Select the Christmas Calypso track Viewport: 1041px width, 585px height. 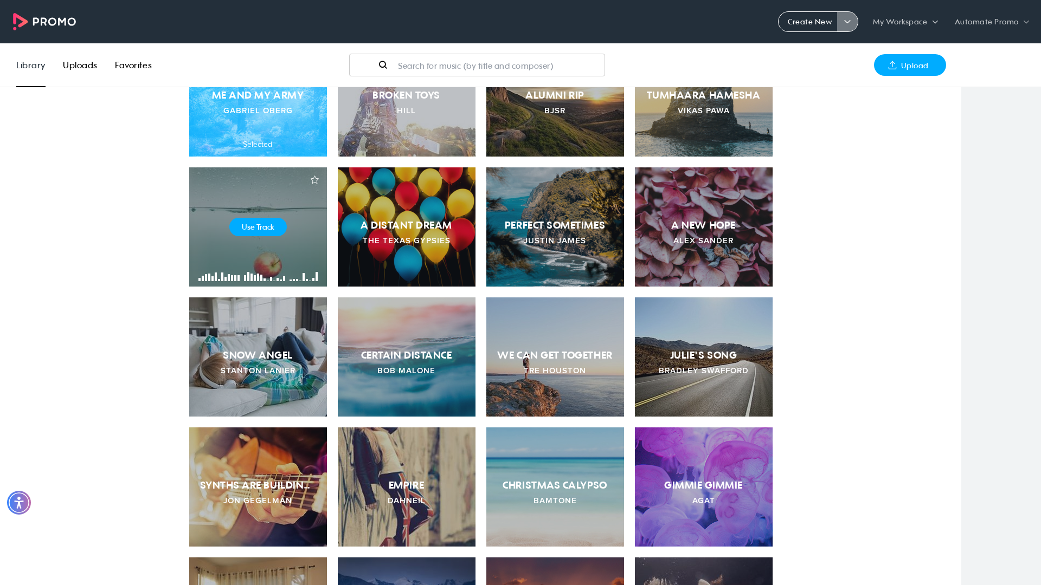coord(555,487)
